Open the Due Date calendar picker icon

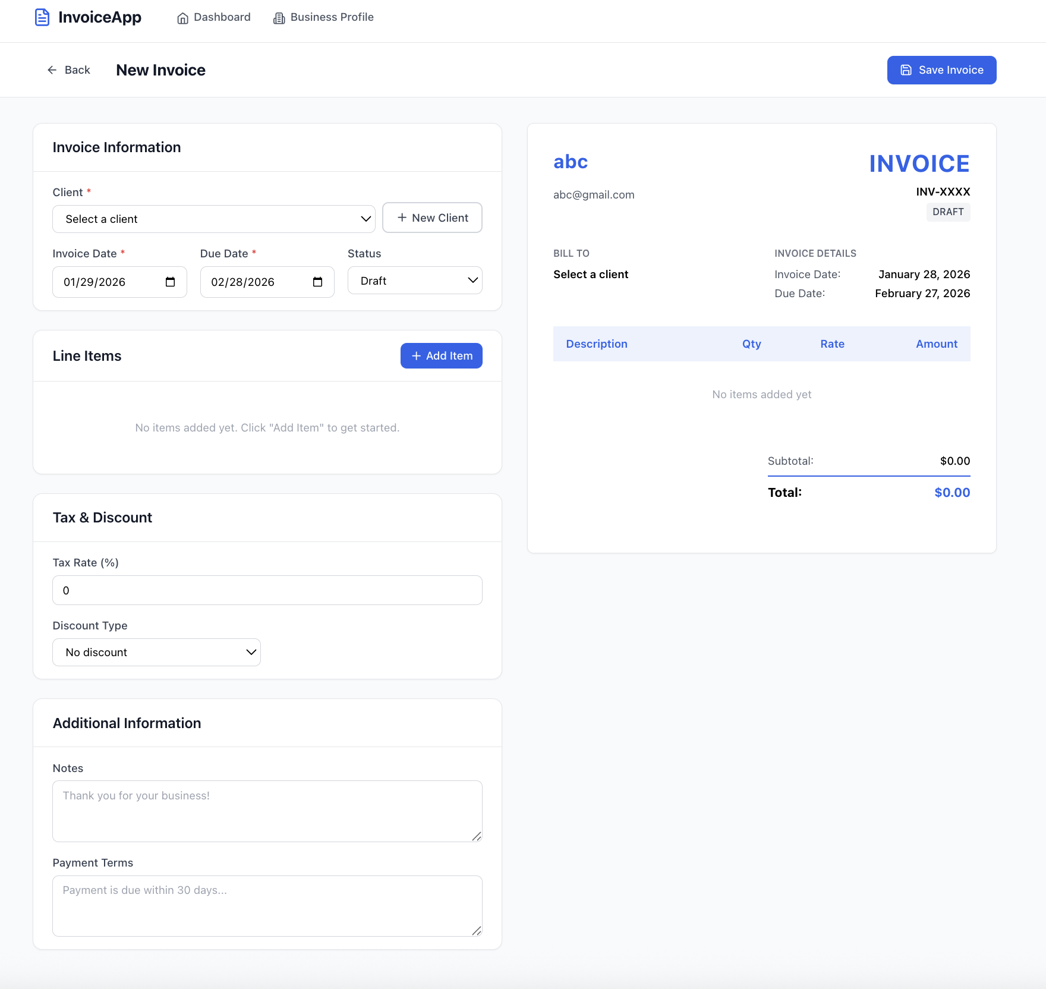pos(318,282)
